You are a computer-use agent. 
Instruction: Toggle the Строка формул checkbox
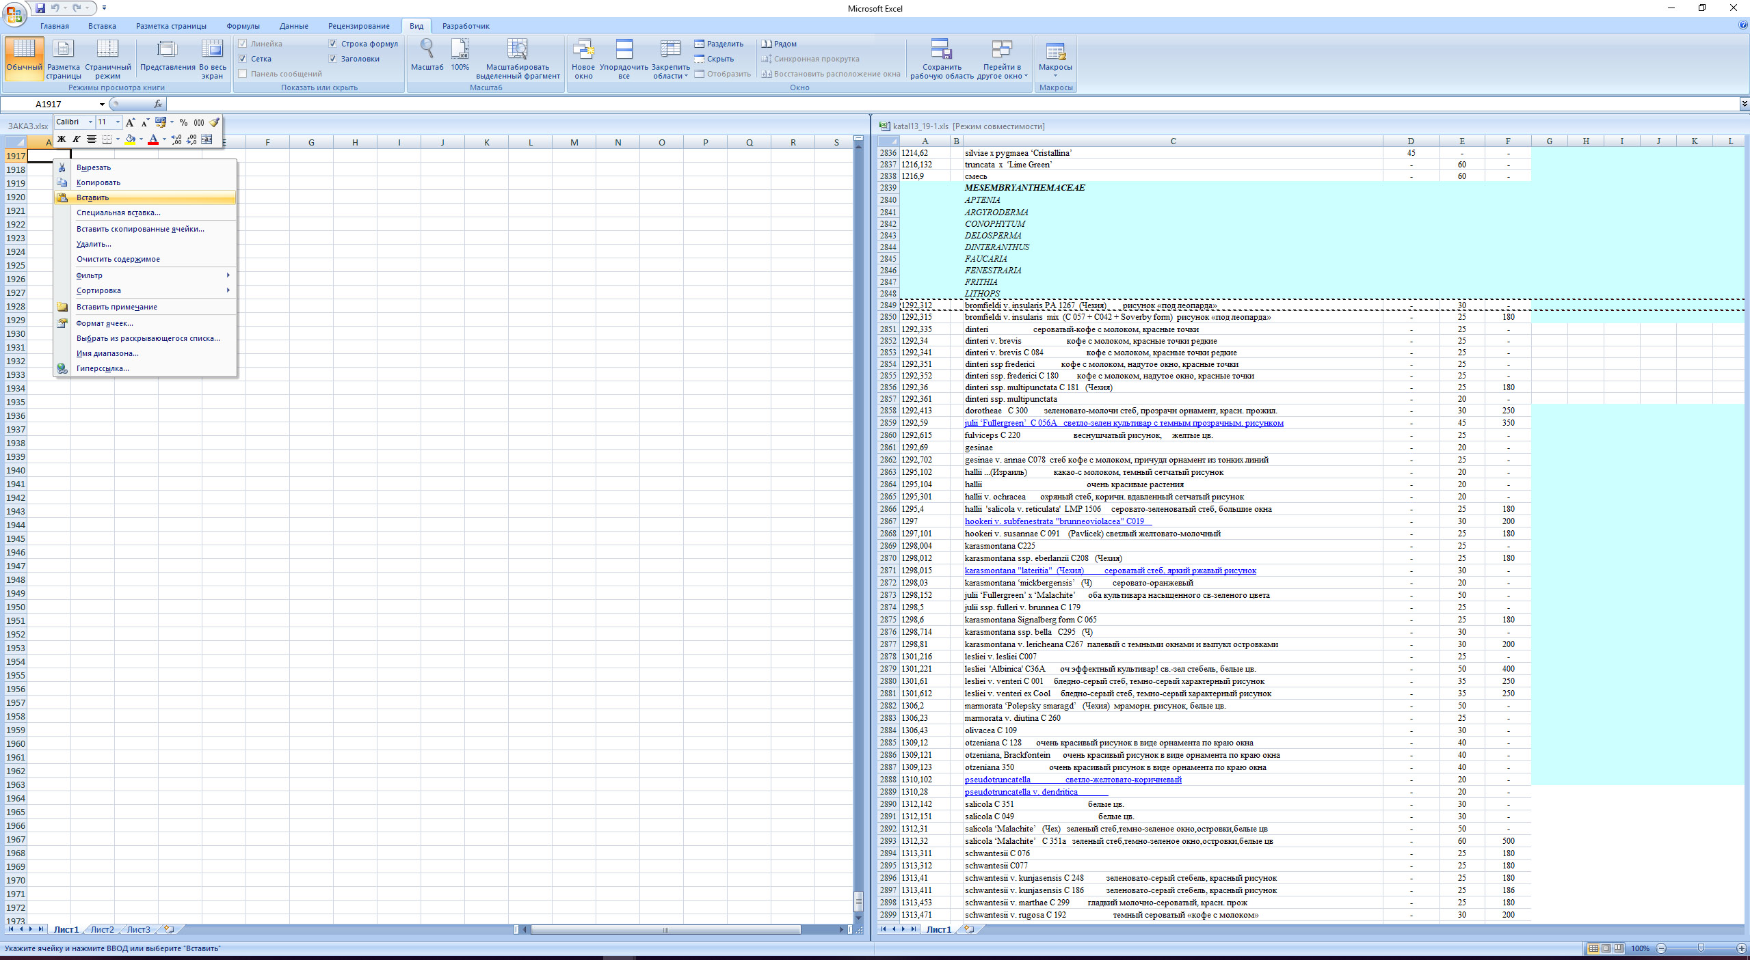(333, 44)
